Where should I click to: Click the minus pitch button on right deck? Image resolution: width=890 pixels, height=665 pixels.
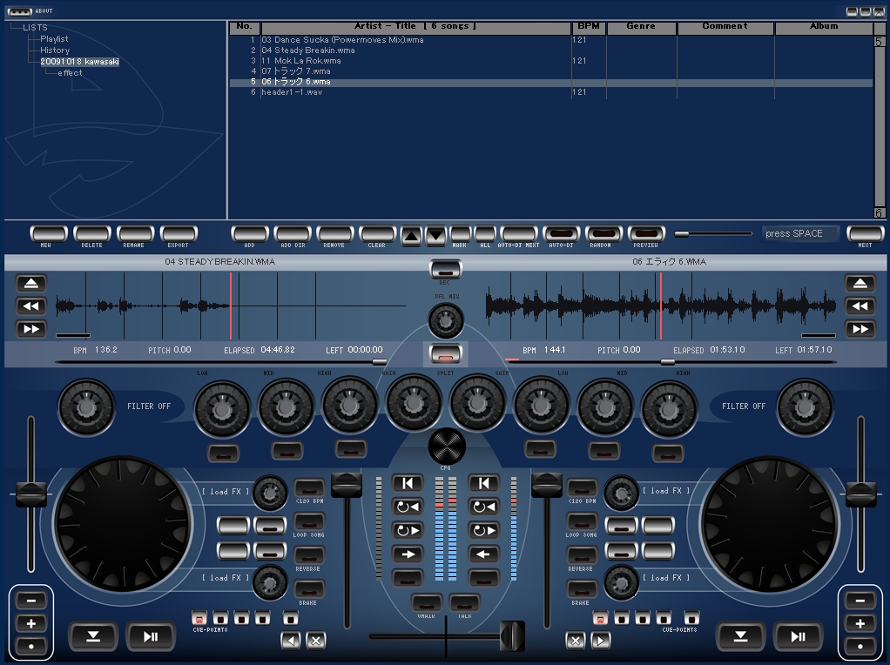[860, 601]
